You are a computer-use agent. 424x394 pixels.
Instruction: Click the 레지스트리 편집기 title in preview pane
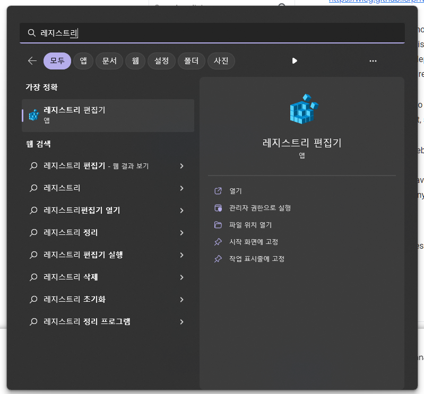(302, 143)
